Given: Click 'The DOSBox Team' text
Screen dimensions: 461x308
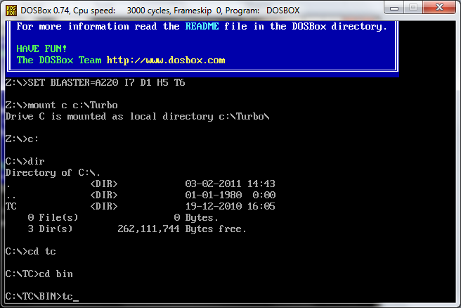Looking at the screenshot, I should tap(59, 60).
